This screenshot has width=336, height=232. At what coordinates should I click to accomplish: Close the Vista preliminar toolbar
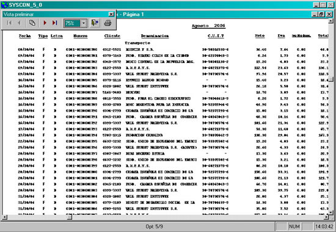click(x=111, y=14)
